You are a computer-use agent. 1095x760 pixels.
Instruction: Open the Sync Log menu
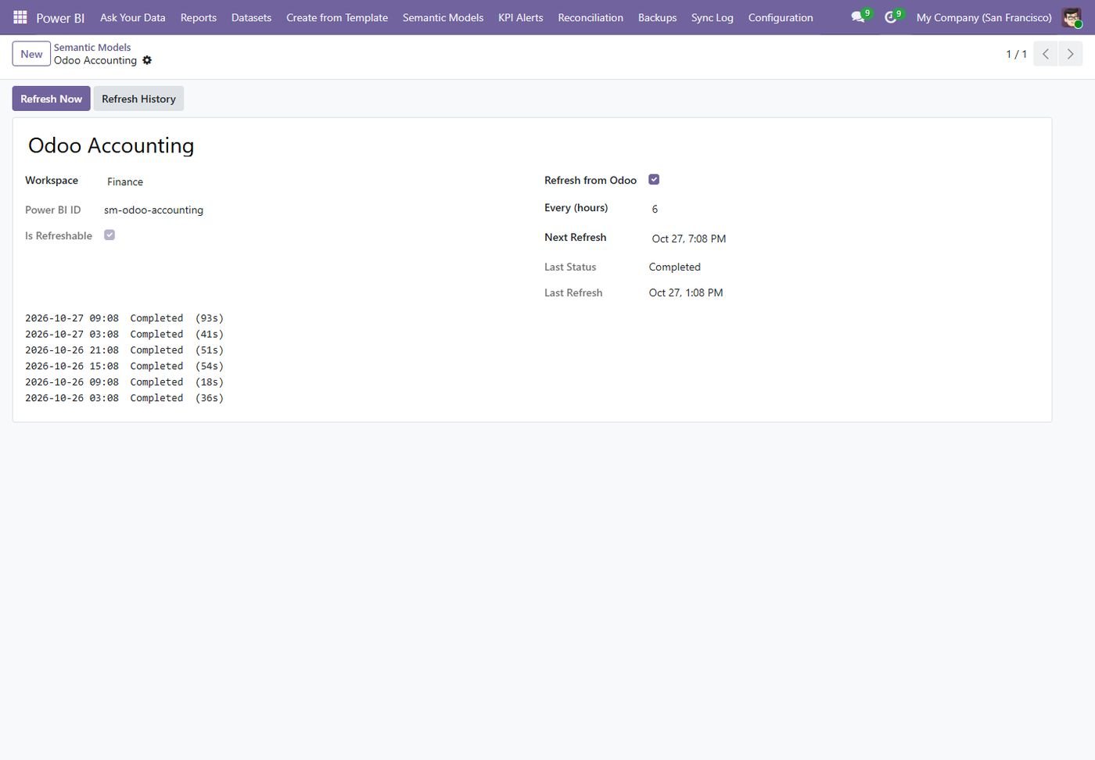click(713, 17)
